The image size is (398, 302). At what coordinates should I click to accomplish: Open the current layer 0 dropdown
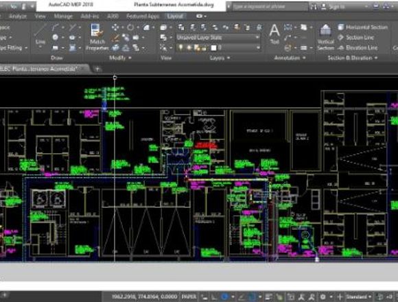point(218,47)
